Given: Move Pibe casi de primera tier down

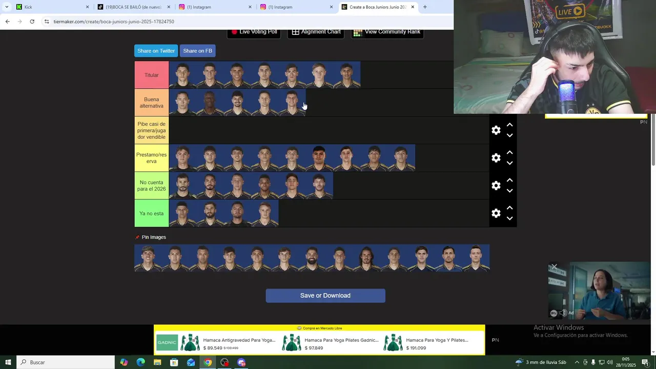Looking at the screenshot, I should [509, 136].
